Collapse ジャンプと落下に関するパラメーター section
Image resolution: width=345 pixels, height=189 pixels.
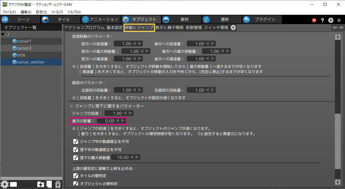click(72, 106)
